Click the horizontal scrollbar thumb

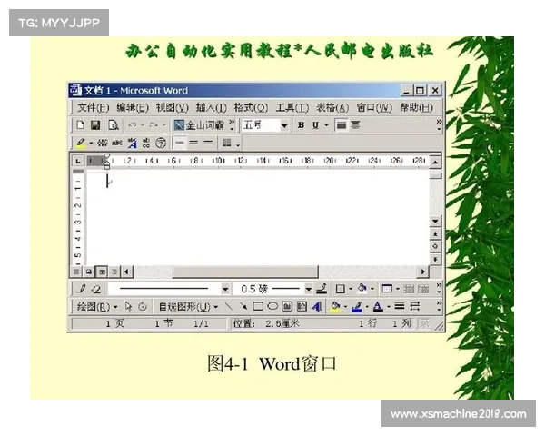[245, 272]
